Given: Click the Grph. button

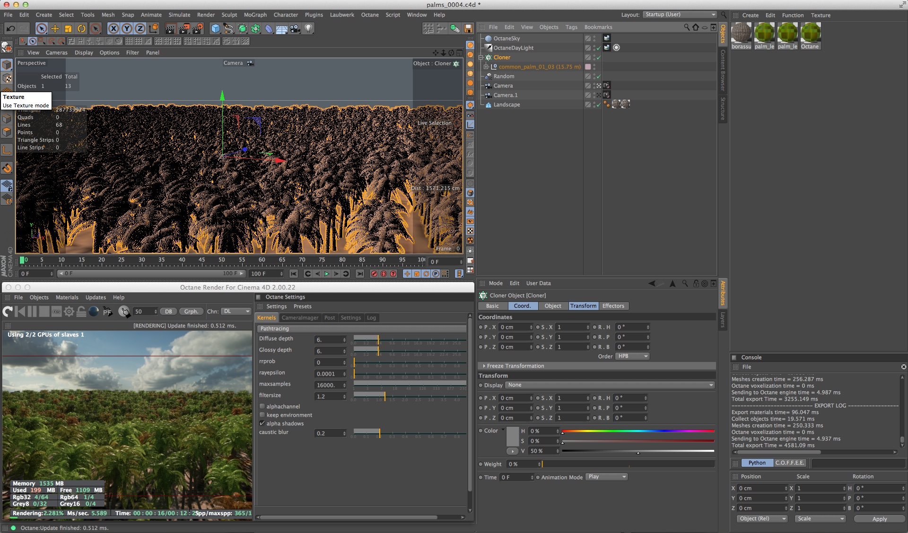Looking at the screenshot, I should [x=191, y=311].
